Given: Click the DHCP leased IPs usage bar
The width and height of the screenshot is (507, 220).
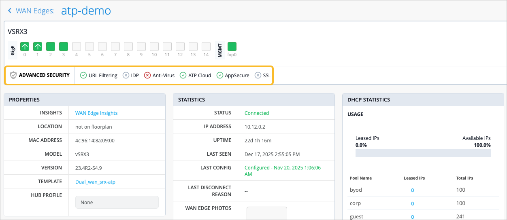Looking at the screenshot, I should [x=423, y=152].
